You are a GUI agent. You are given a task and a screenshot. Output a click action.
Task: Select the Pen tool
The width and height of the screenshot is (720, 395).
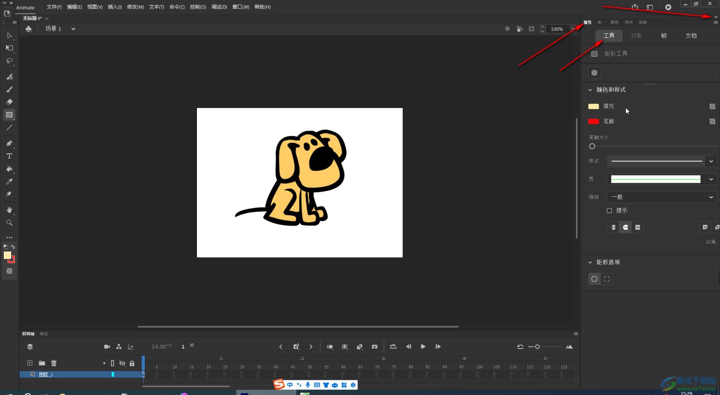9,143
